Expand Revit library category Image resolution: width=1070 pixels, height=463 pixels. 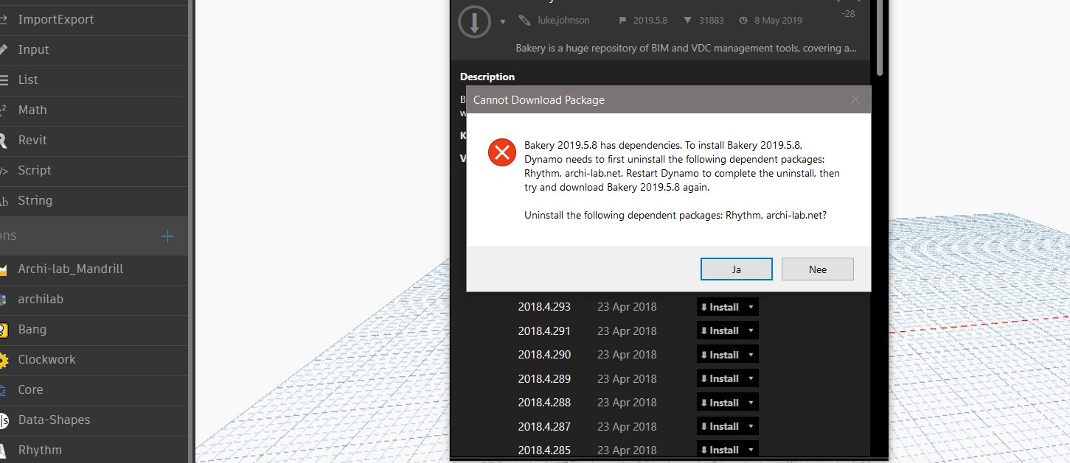[x=94, y=141]
